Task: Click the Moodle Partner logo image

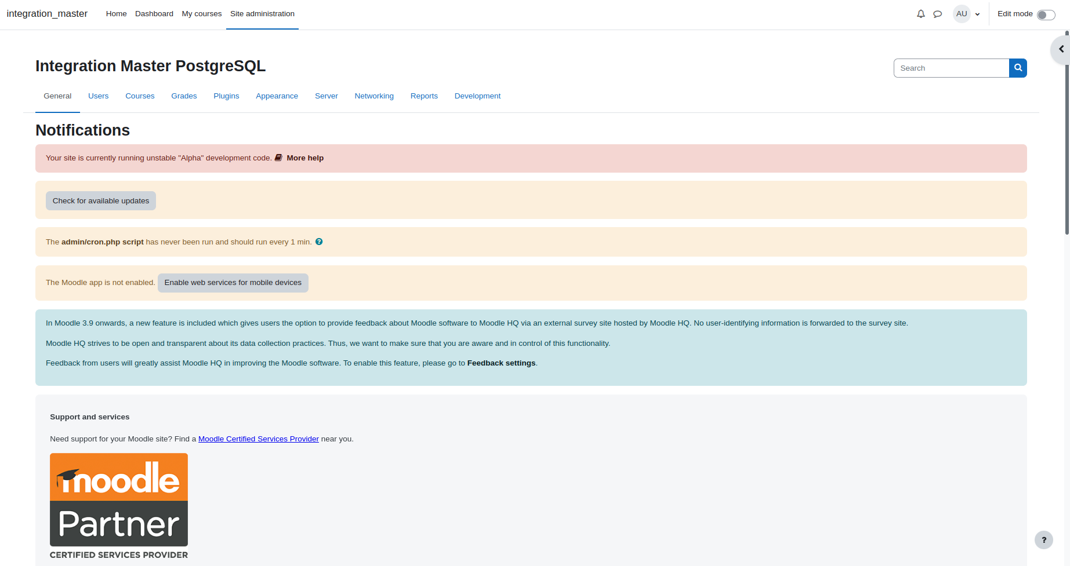Action: point(119,506)
